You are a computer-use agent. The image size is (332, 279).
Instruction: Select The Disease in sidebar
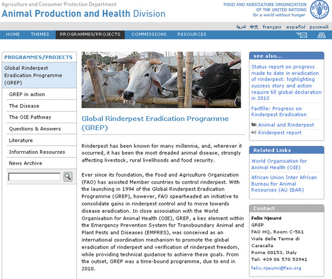[24, 106]
